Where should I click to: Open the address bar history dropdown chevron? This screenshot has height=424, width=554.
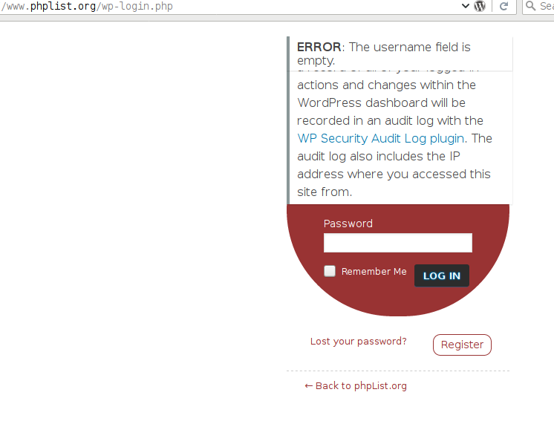[466, 6]
